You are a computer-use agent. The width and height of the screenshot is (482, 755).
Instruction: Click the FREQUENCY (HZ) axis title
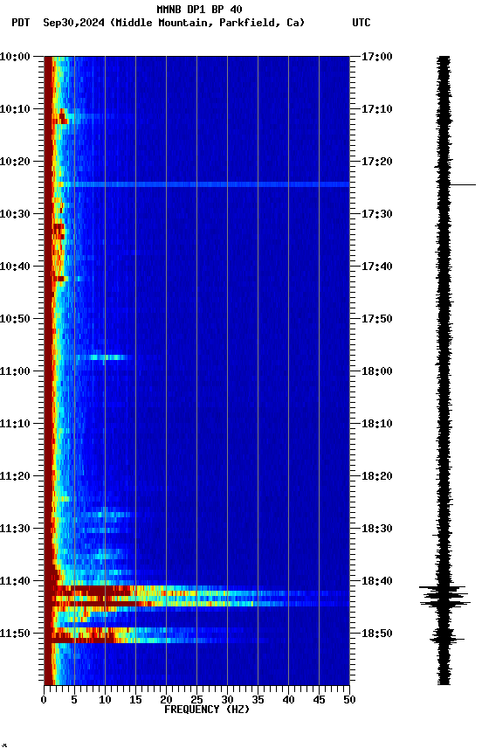pyautogui.click(x=207, y=710)
